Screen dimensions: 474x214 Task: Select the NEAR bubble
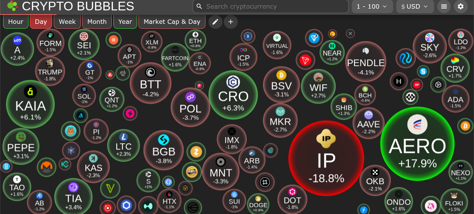click(x=332, y=52)
